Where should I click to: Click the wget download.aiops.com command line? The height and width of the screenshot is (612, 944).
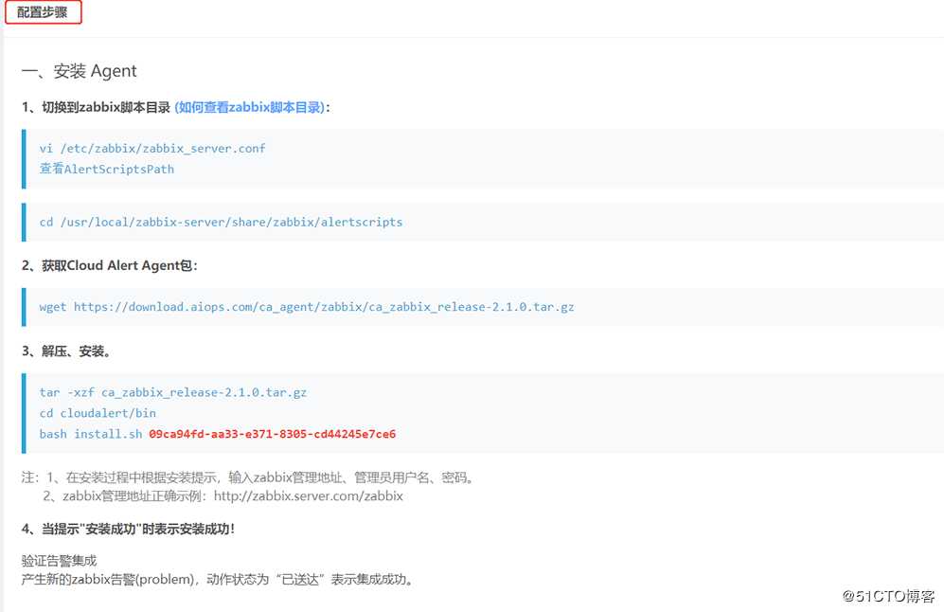point(307,307)
